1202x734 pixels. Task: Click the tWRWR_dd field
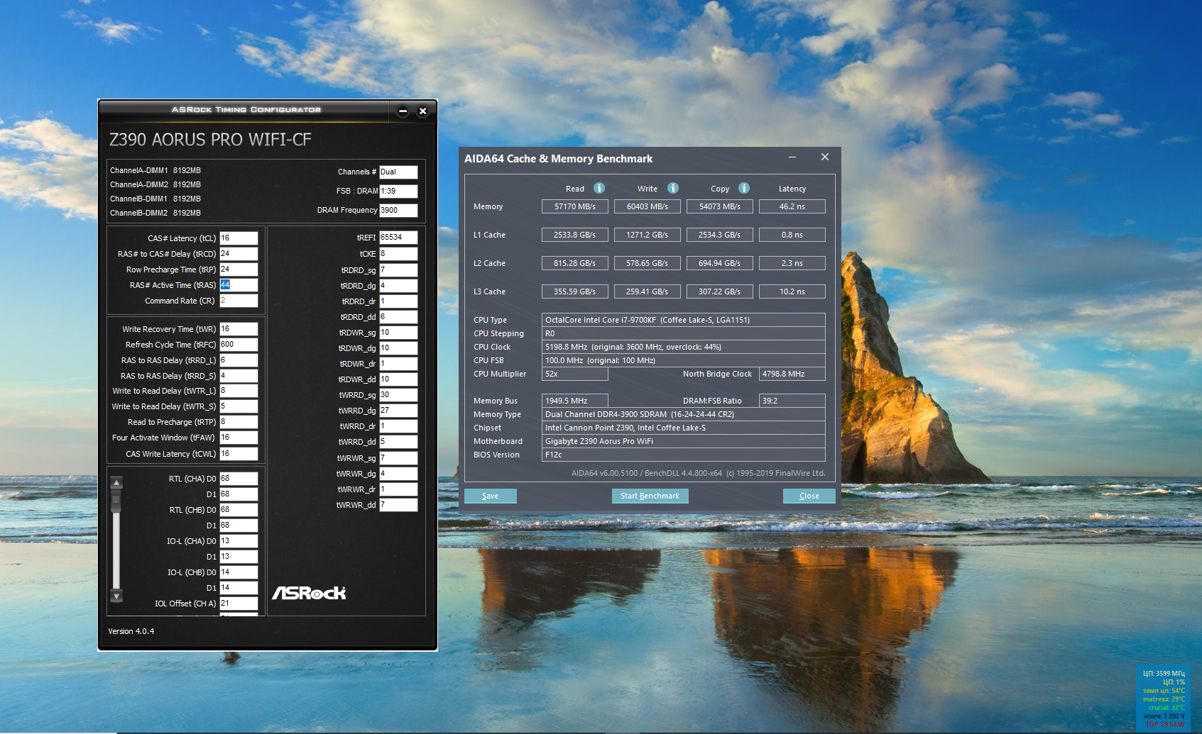[398, 505]
